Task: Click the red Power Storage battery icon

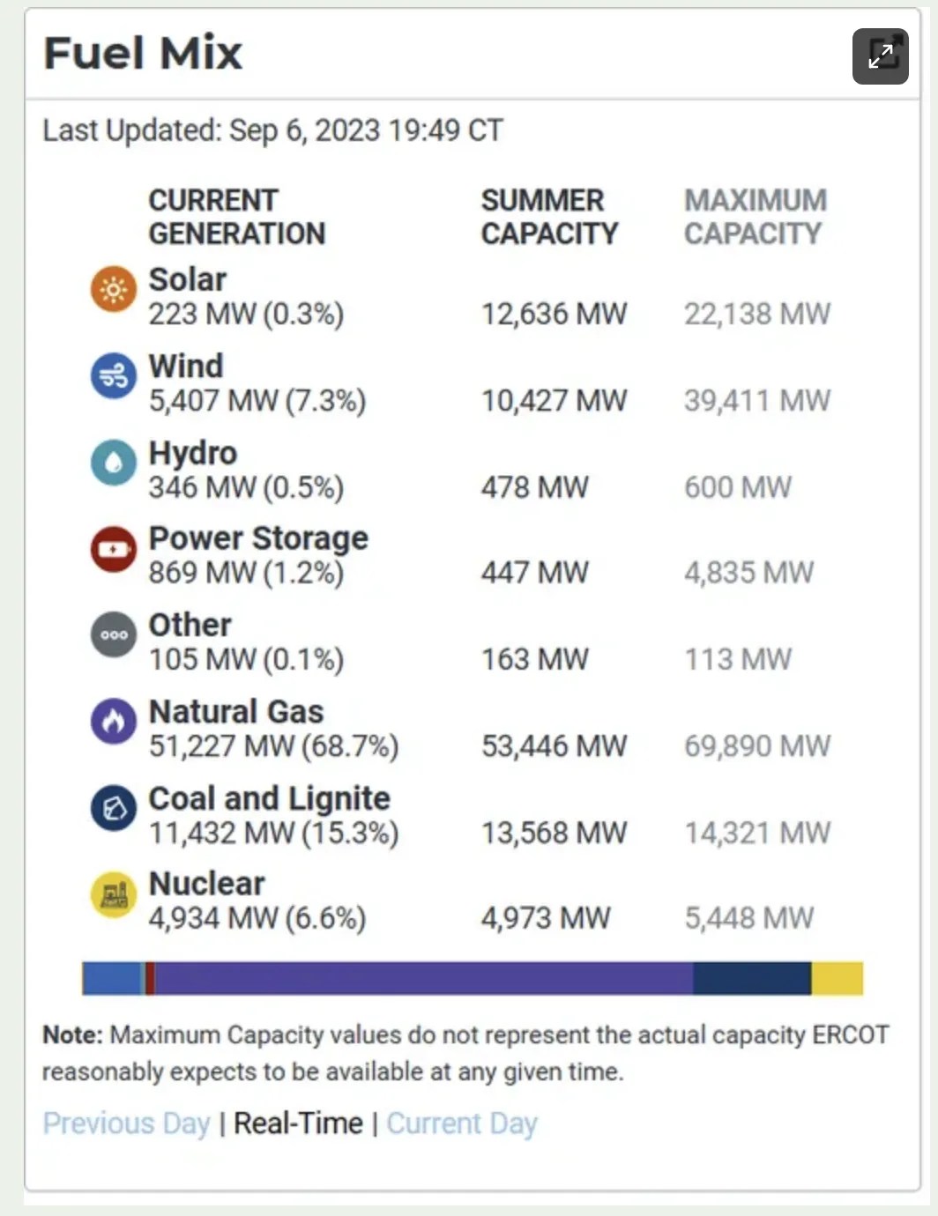Action: (114, 549)
